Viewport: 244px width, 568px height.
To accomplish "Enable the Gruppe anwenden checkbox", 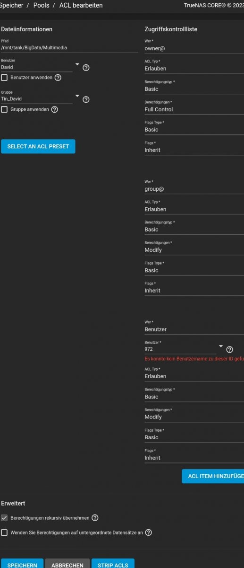I will pos(4,109).
